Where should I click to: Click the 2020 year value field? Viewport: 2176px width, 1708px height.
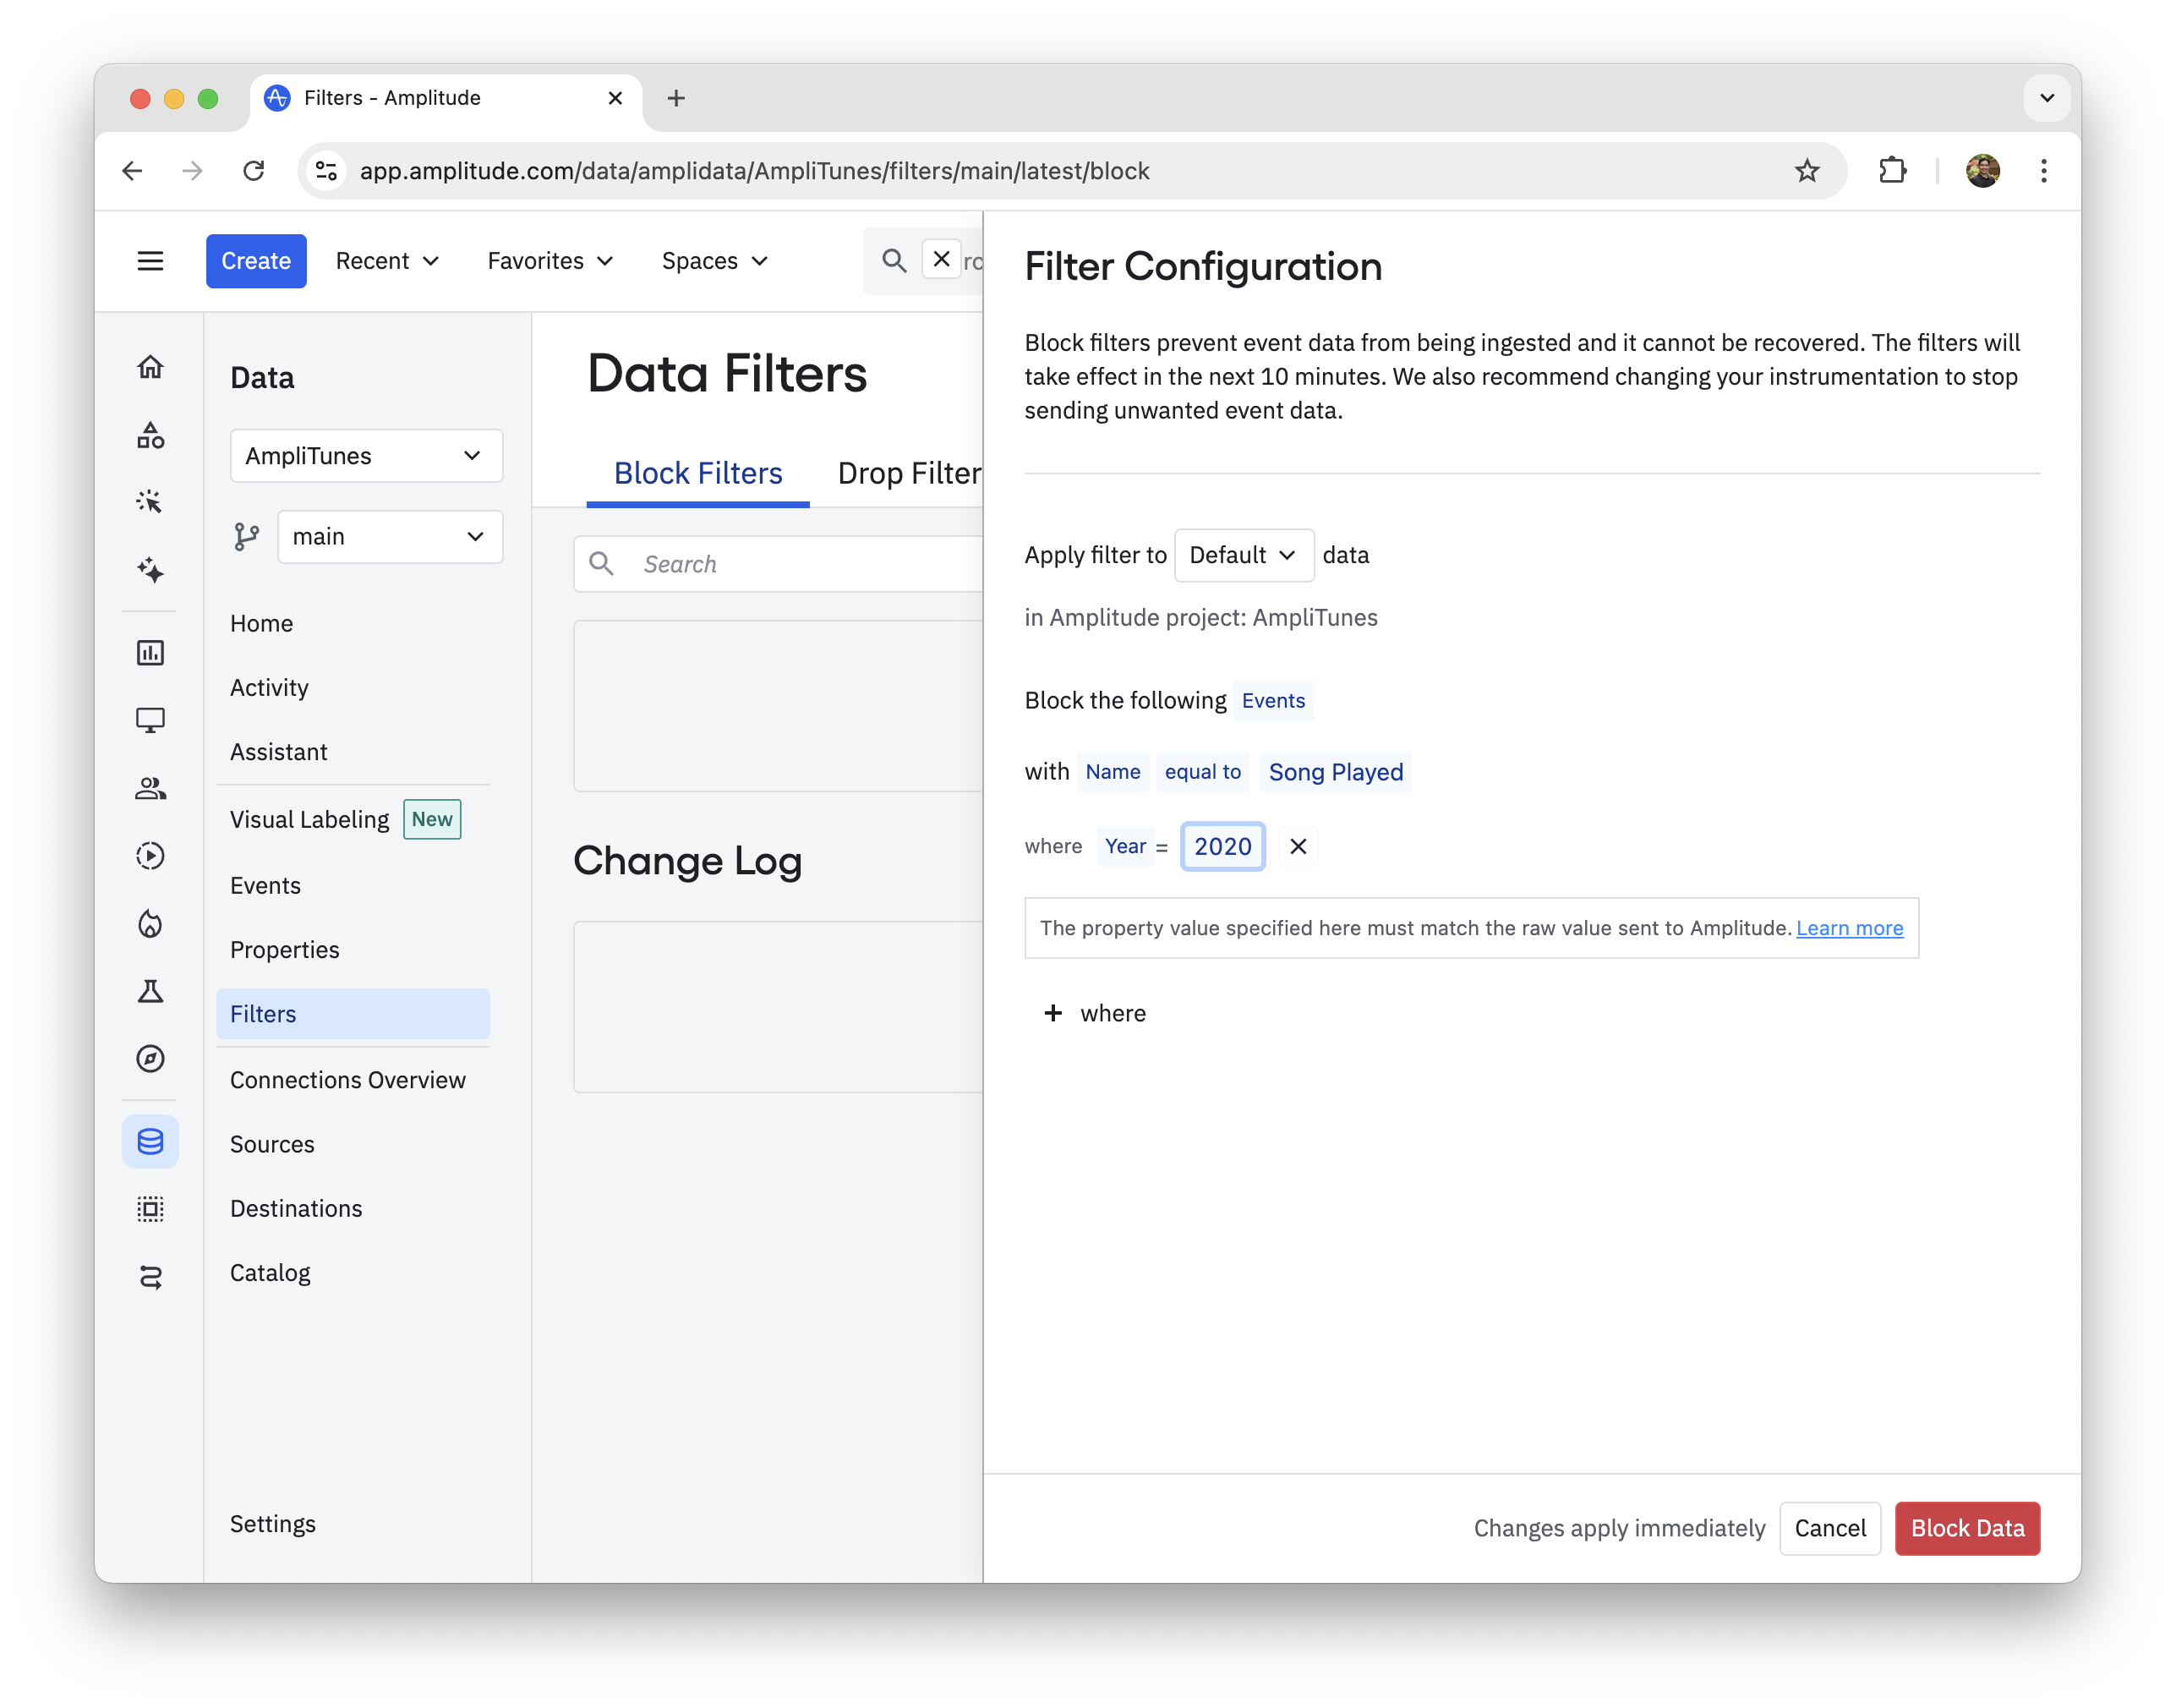[x=1222, y=846]
